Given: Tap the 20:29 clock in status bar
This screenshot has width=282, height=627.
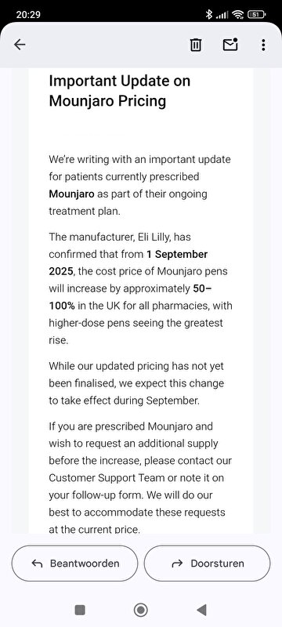Looking at the screenshot, I should [28, 15].
